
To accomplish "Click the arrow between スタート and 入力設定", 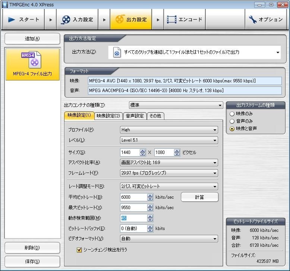I will pos(51,20).
